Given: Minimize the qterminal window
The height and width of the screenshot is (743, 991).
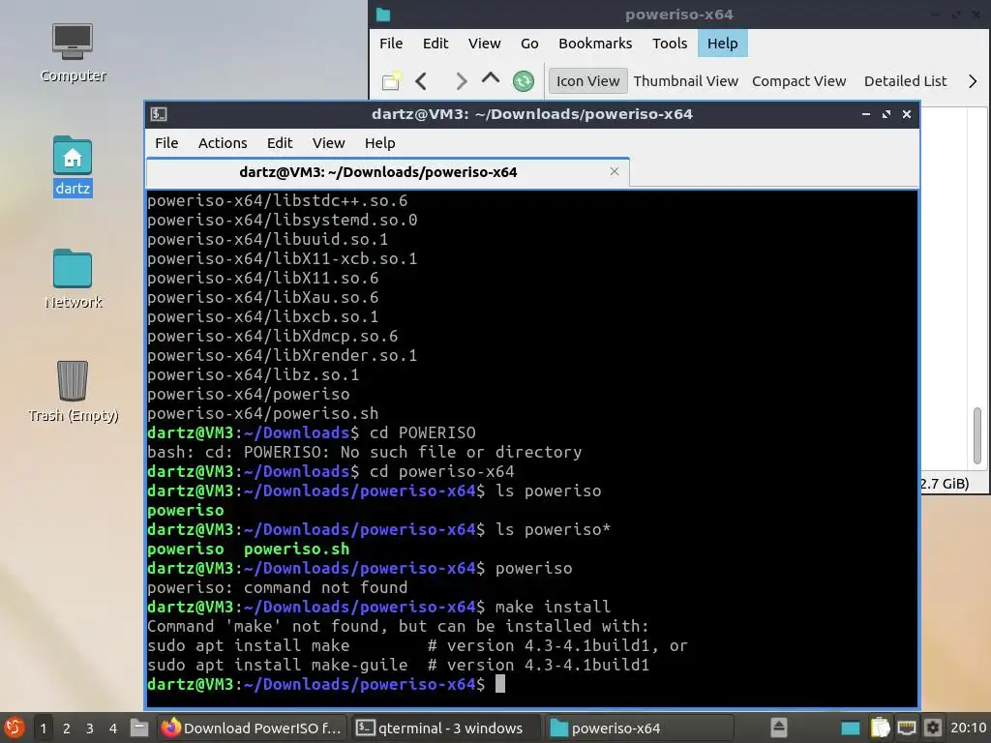Looking at the screenshot, I should pos(866,114).
